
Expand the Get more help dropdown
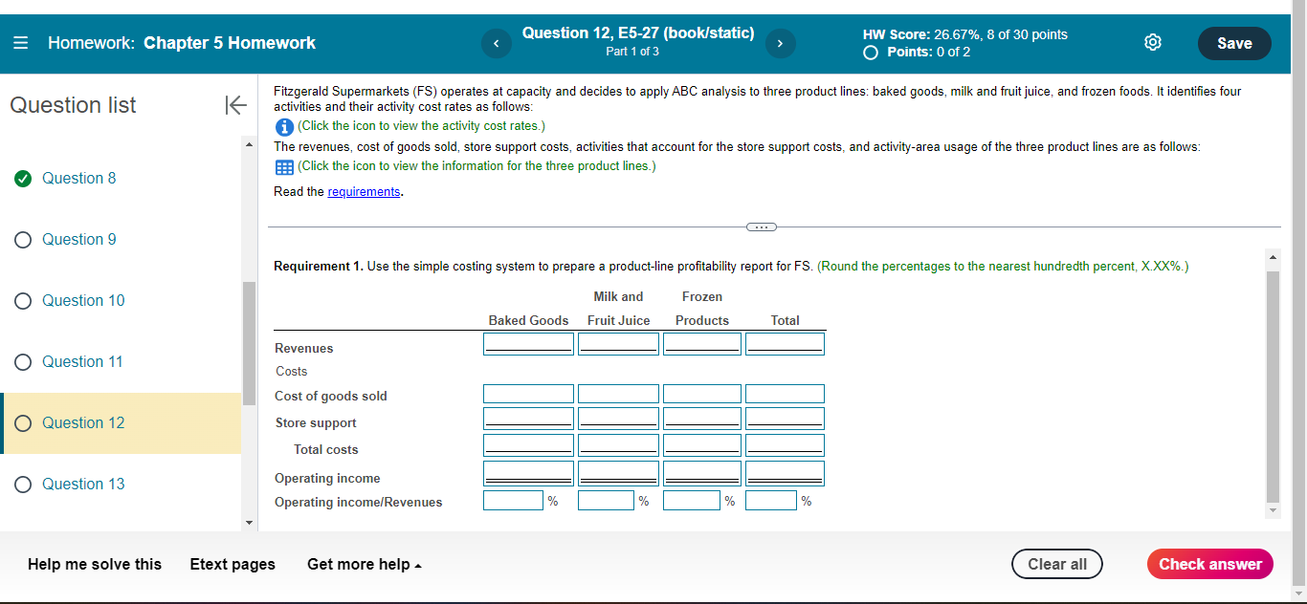click(x=364, y=564)
